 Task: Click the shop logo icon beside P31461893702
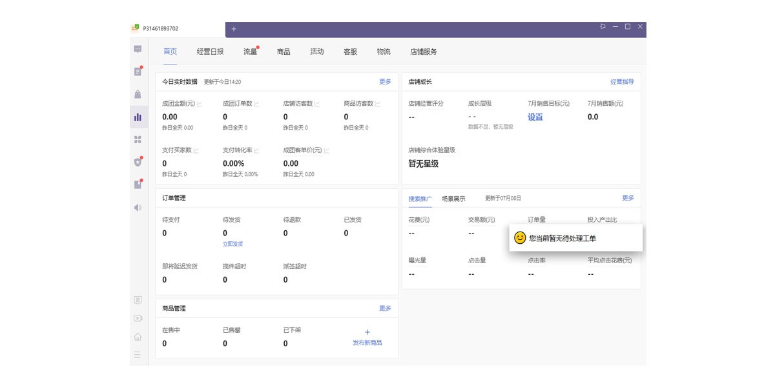[x=136, y=28]
